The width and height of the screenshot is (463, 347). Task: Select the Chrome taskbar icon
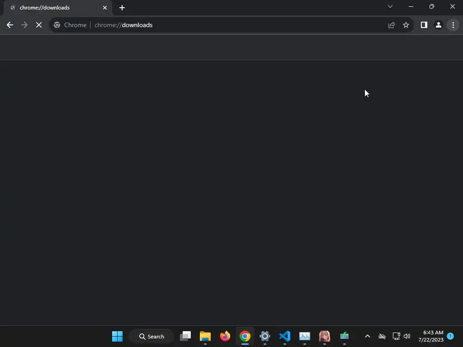point(245,336)
